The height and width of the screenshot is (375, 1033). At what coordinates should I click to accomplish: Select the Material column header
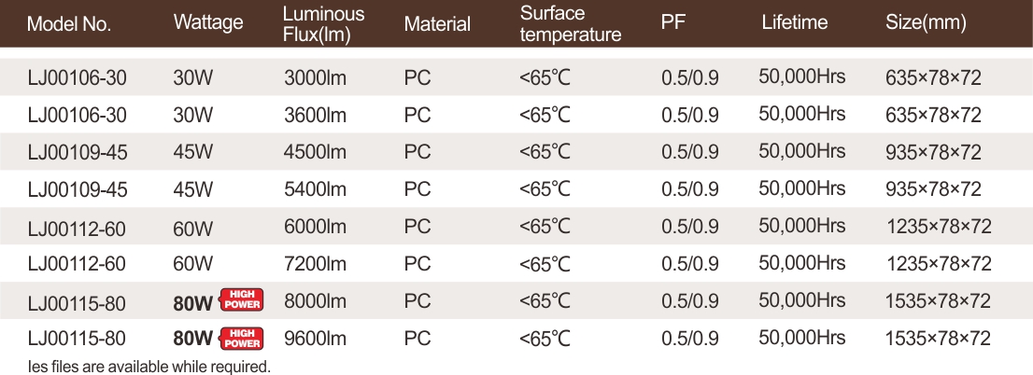click(x=437, y=24)
